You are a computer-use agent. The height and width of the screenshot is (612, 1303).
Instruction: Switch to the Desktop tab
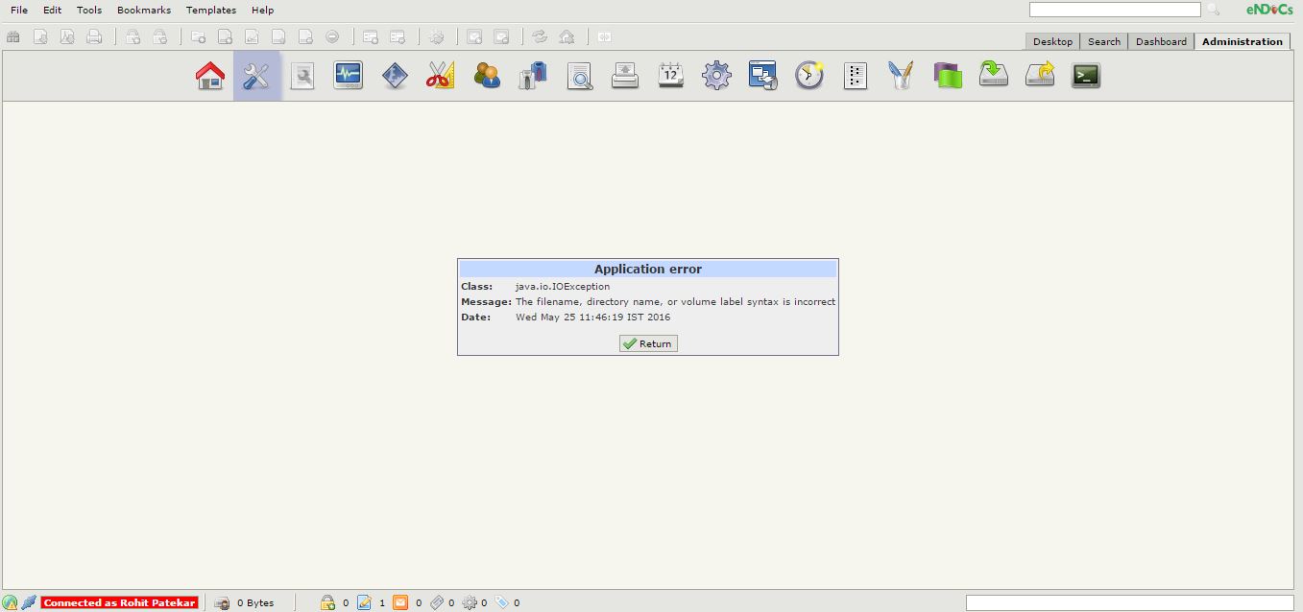tap(1052, 41)
